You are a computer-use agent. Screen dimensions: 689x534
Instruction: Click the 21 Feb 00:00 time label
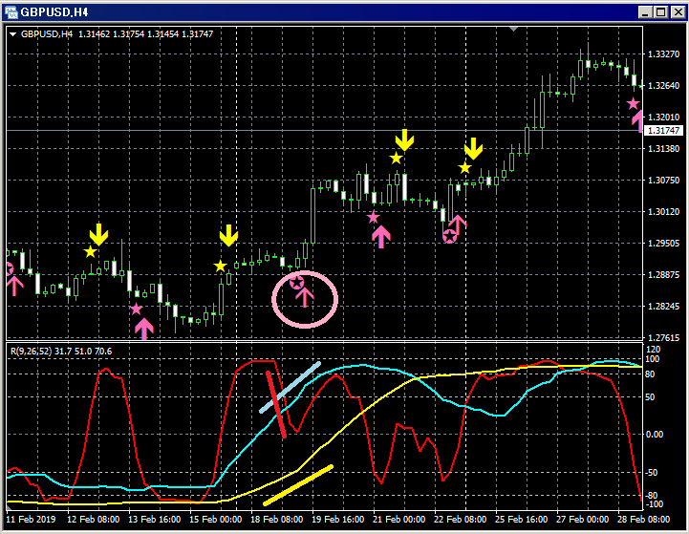coord(398,520)
